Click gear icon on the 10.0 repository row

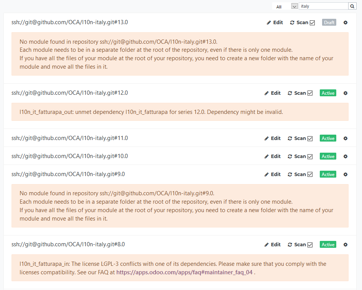pyautogui.click(x=345, y=157)
